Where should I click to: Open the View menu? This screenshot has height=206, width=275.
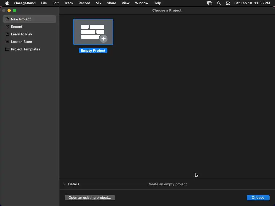[126, 3]
